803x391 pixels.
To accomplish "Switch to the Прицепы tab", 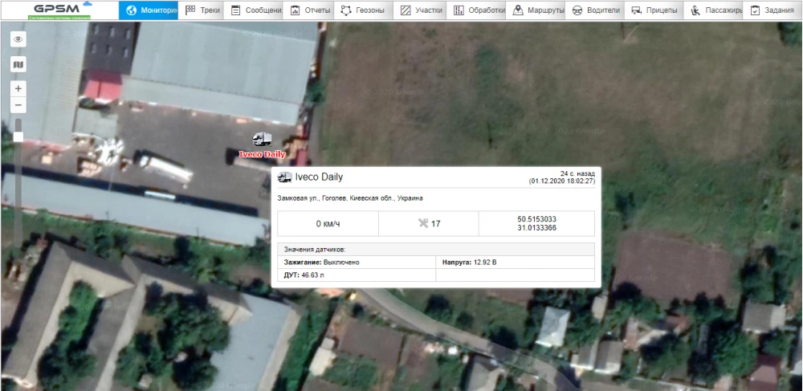I will pyautogui.click(x=654, y=10).
